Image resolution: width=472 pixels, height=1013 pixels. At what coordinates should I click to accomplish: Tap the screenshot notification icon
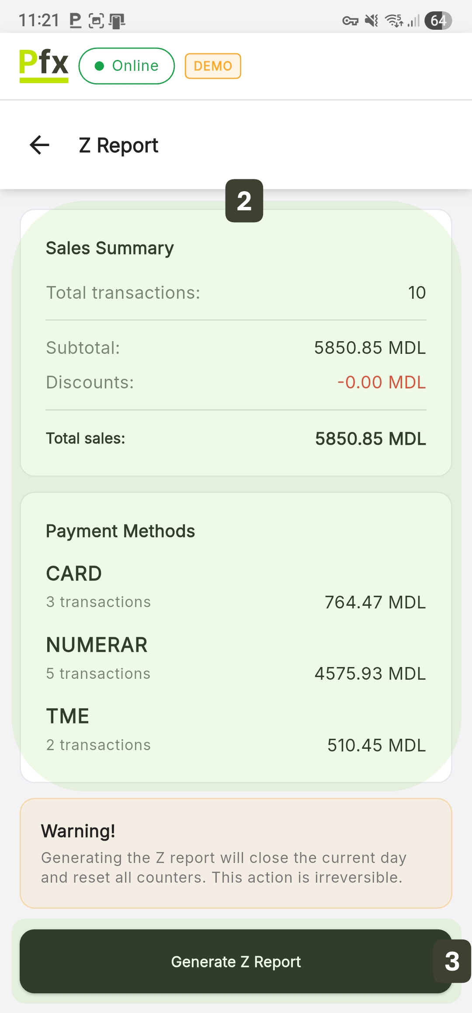click(96, 21)
